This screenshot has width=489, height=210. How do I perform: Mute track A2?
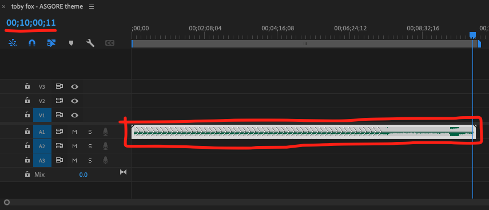(74, 146)
